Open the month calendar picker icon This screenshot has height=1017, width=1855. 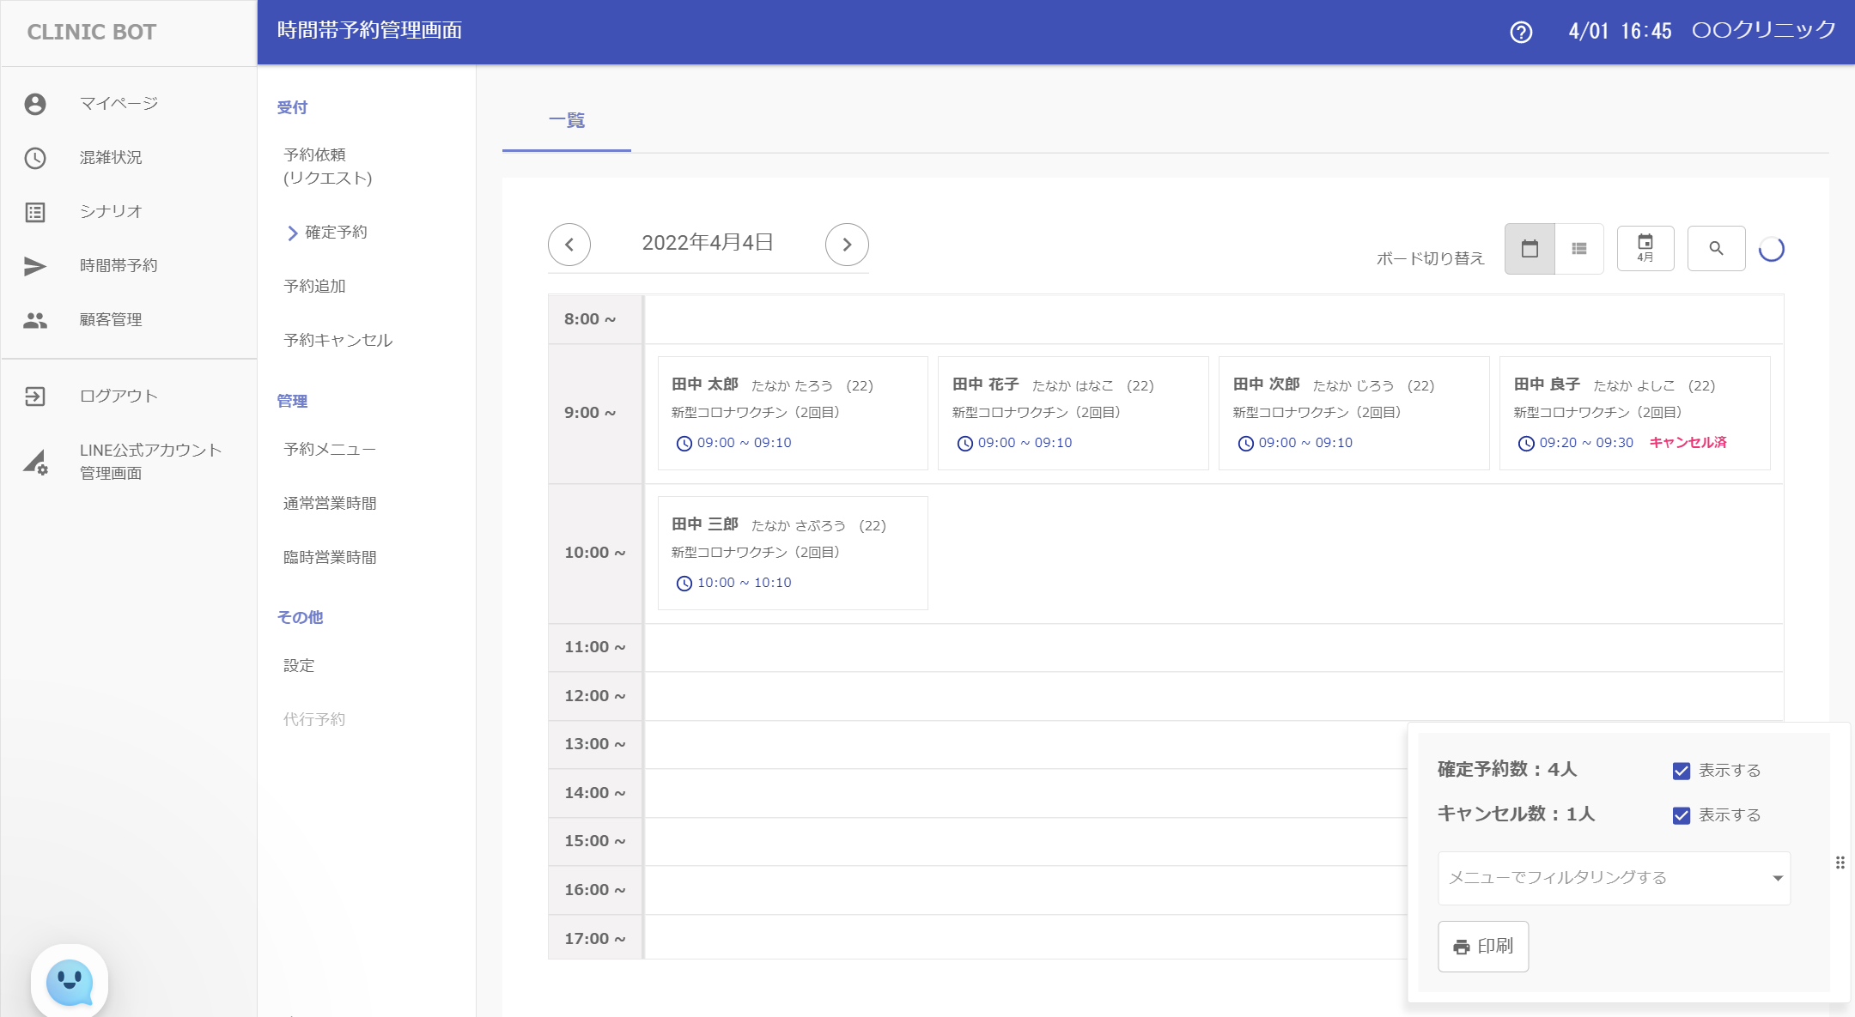[1645, 249]
